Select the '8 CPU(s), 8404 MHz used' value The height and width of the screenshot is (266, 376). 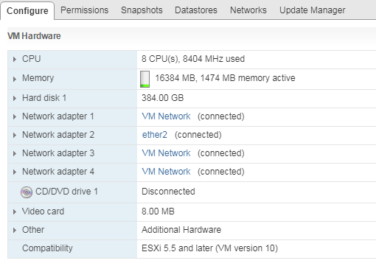point(193,59)
